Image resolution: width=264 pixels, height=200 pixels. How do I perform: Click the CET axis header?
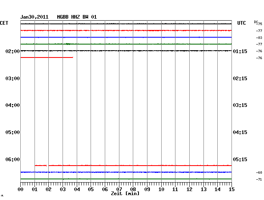4,23
